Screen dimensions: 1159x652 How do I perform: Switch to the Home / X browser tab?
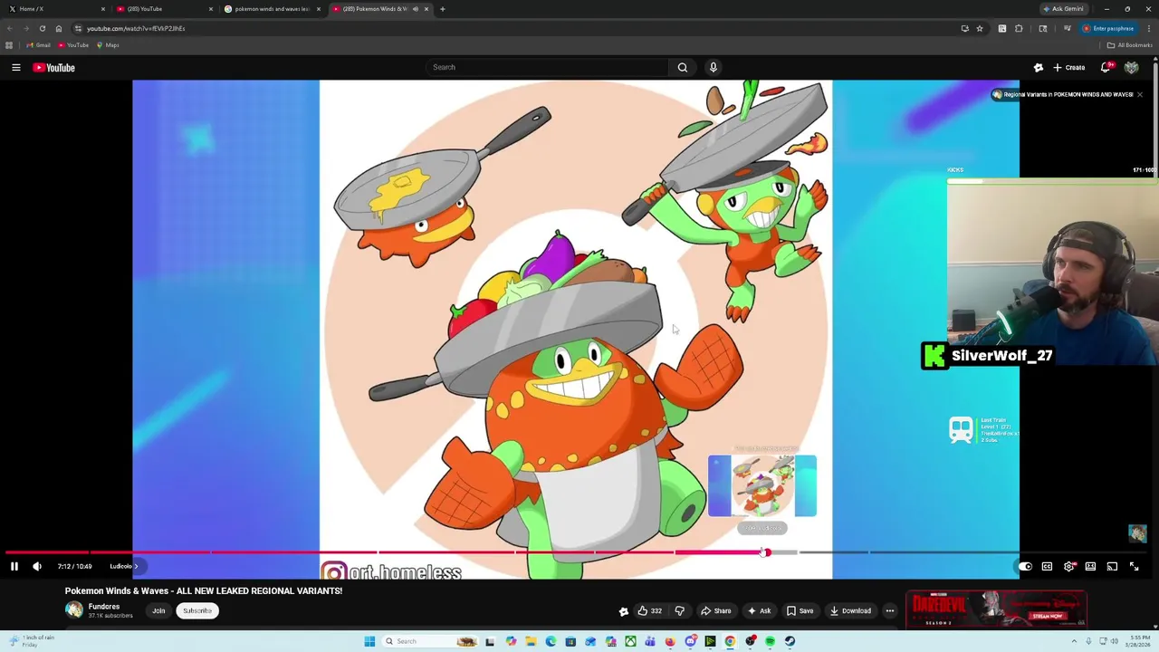pos(56,9)
